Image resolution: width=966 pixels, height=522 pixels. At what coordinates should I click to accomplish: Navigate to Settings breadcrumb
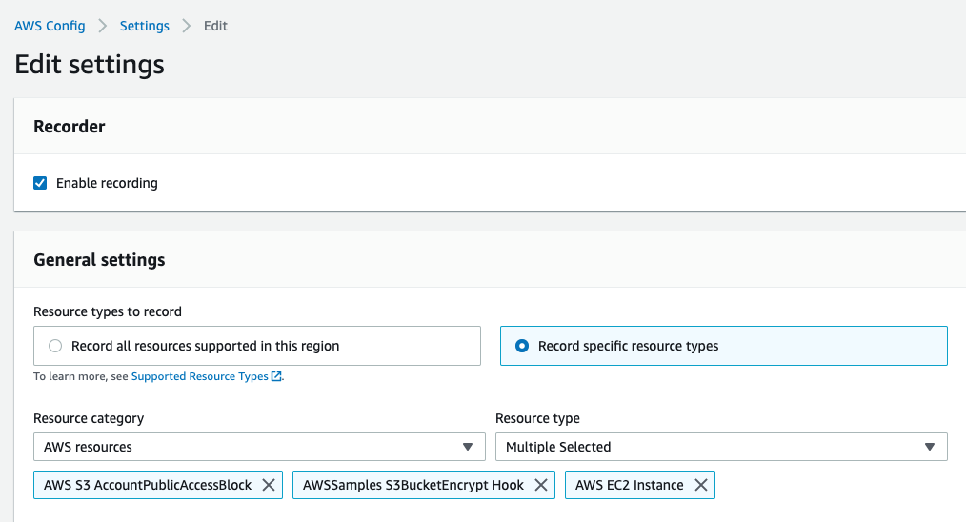pyautogui.click(x=144, y=26)
